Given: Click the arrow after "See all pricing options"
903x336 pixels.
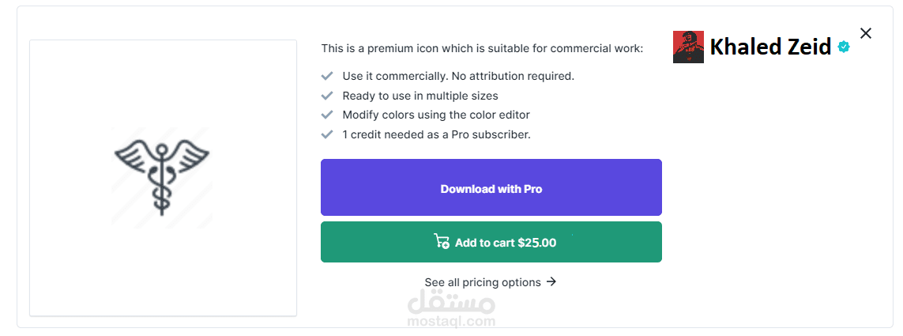Looking at the screenshot, I should (551, 281).
